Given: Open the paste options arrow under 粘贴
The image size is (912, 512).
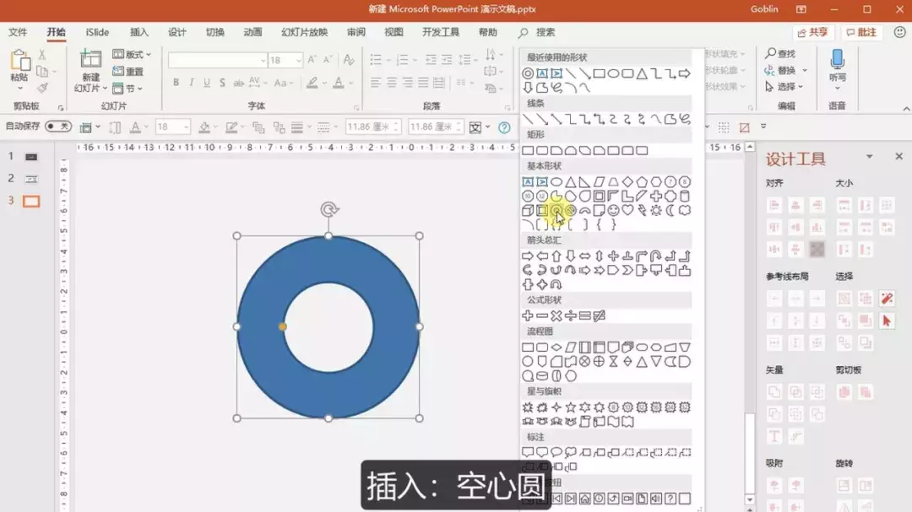Looking at the screenshot, I should point(19,89).
